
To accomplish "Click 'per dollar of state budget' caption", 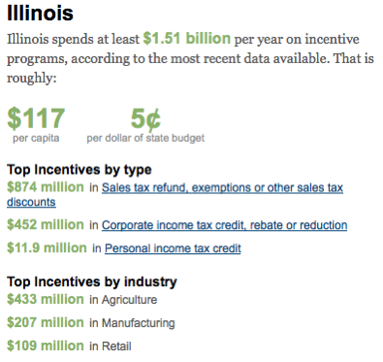I will click(x=145, y=138).
